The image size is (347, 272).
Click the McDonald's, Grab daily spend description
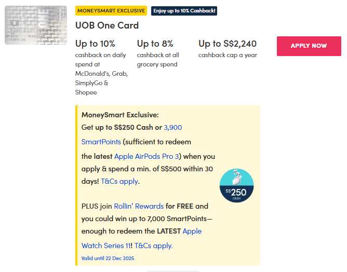(101, 74)
